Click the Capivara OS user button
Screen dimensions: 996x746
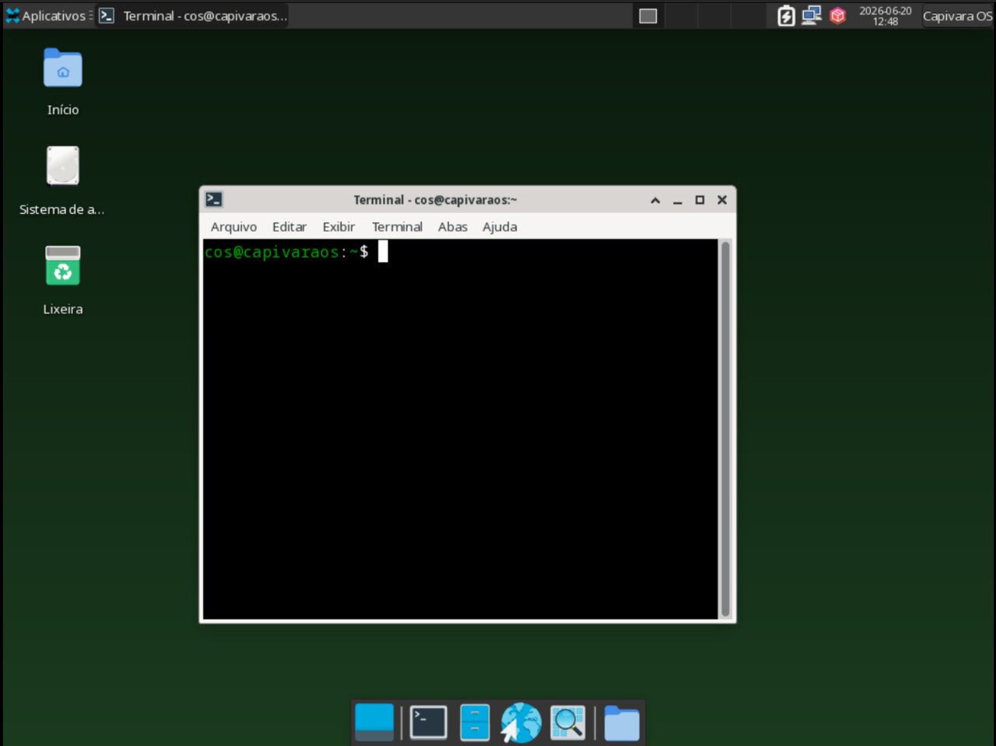(x=957, y=16)
